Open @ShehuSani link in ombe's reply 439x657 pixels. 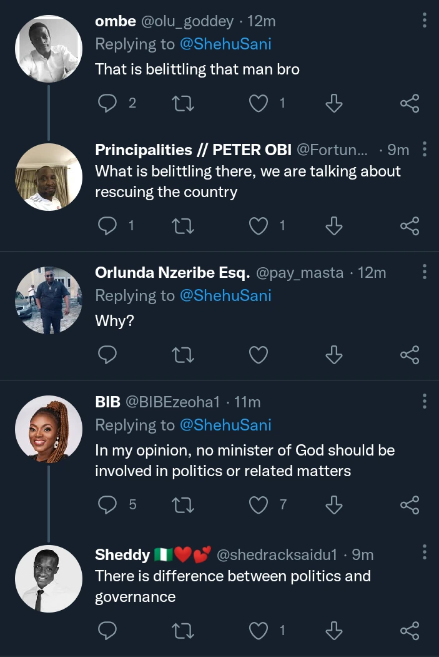pos(225,44)
